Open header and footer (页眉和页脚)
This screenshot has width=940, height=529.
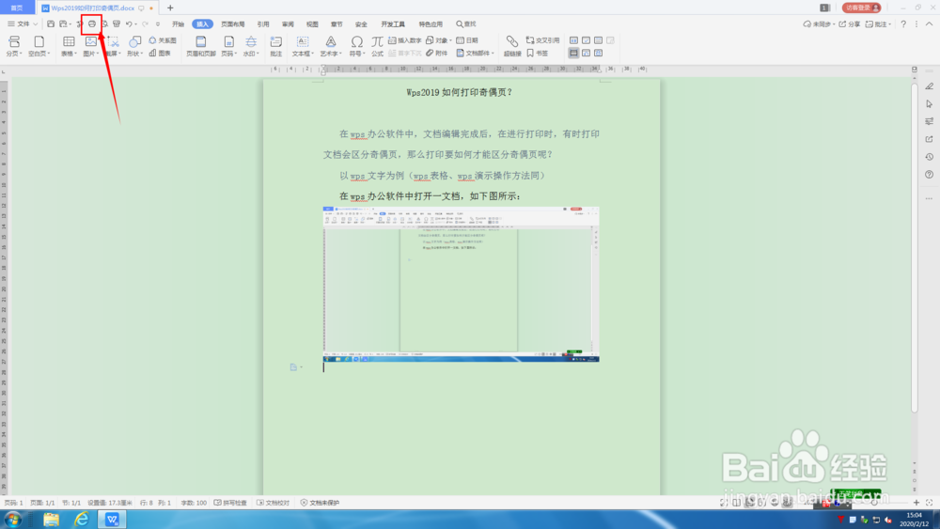pos(201,46)
